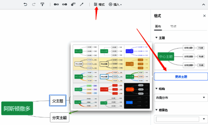The image size is (208, 125).
Task: Choose the green straight-line theme in first row
Action: [111, 51]
